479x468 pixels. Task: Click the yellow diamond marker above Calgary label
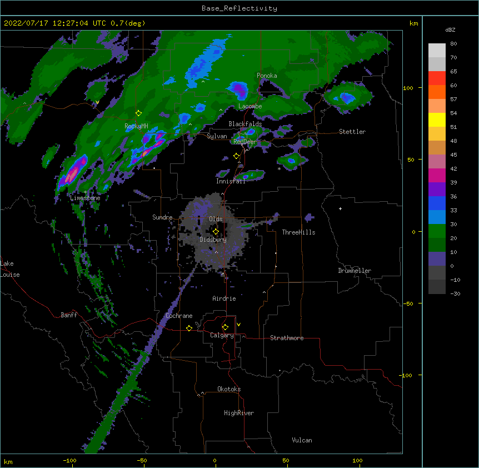click(225, 327)
